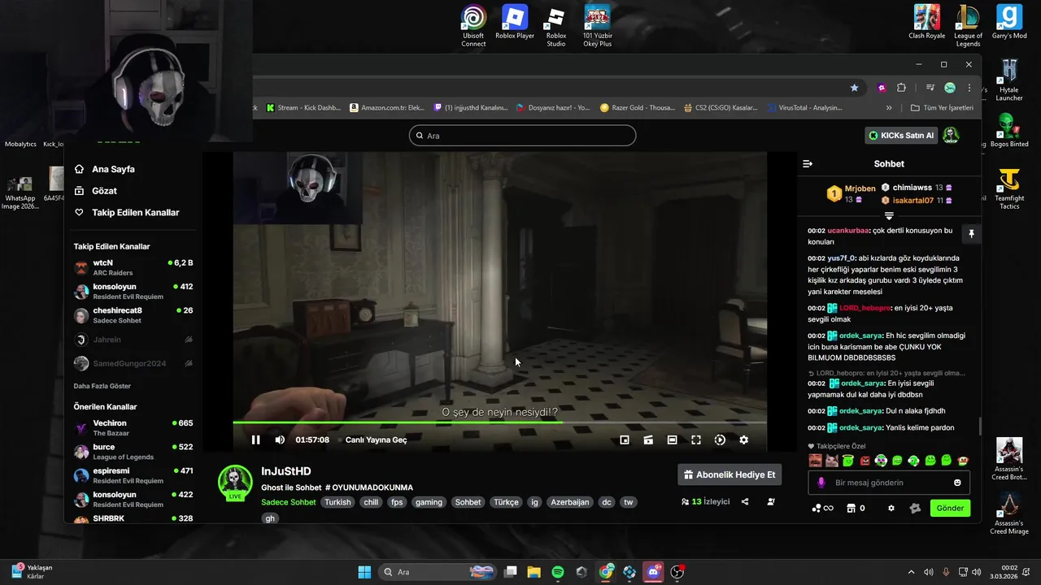Open the InJuStHD channel avatar
The width and height of the screenshot is (1041, 585).
point(235,482)
